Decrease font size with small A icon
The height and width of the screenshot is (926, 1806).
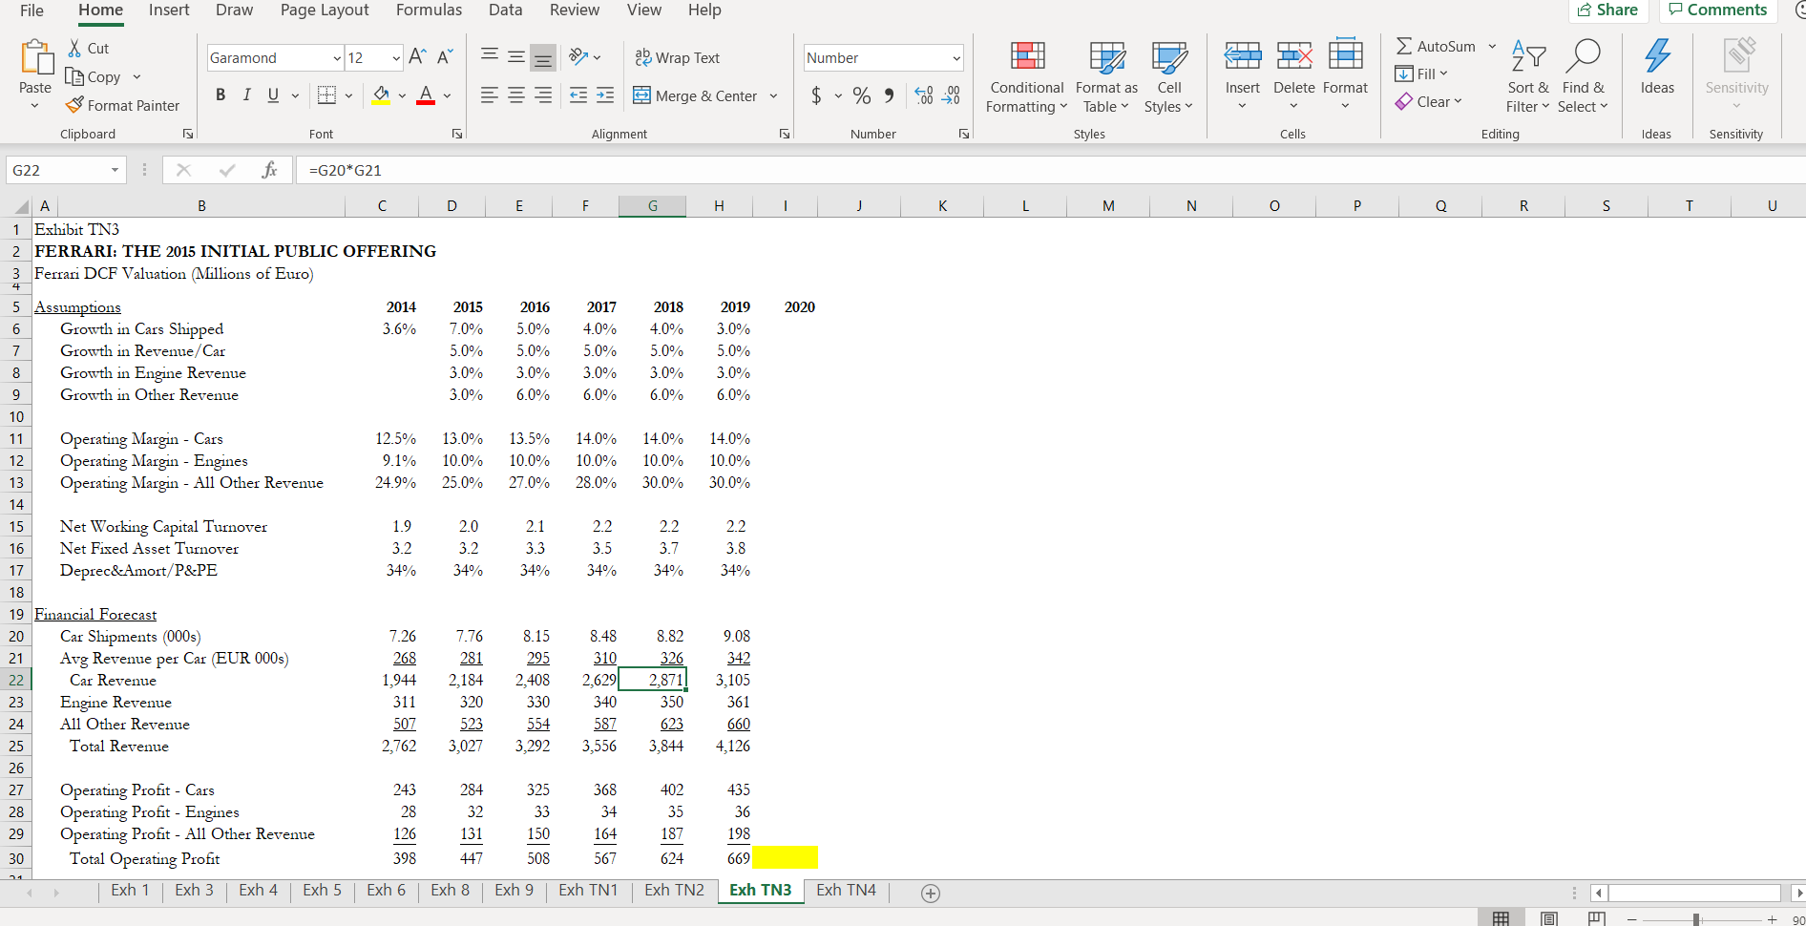pos(445,57)
